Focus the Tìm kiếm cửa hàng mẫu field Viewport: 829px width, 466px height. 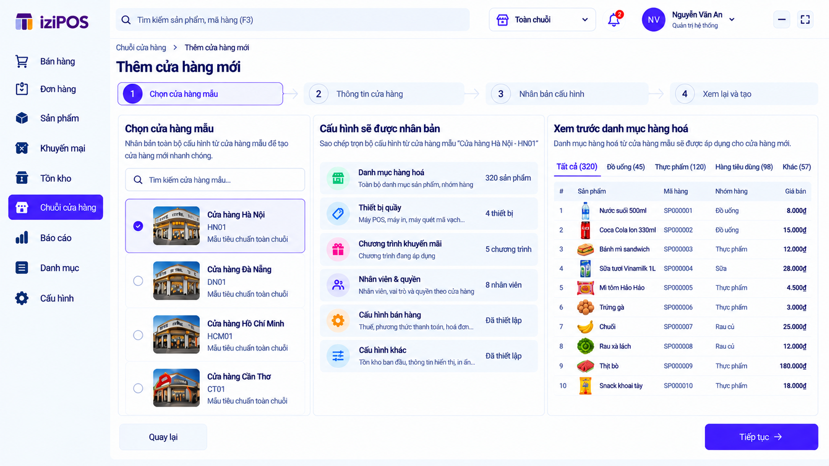[x=215, y=180]
